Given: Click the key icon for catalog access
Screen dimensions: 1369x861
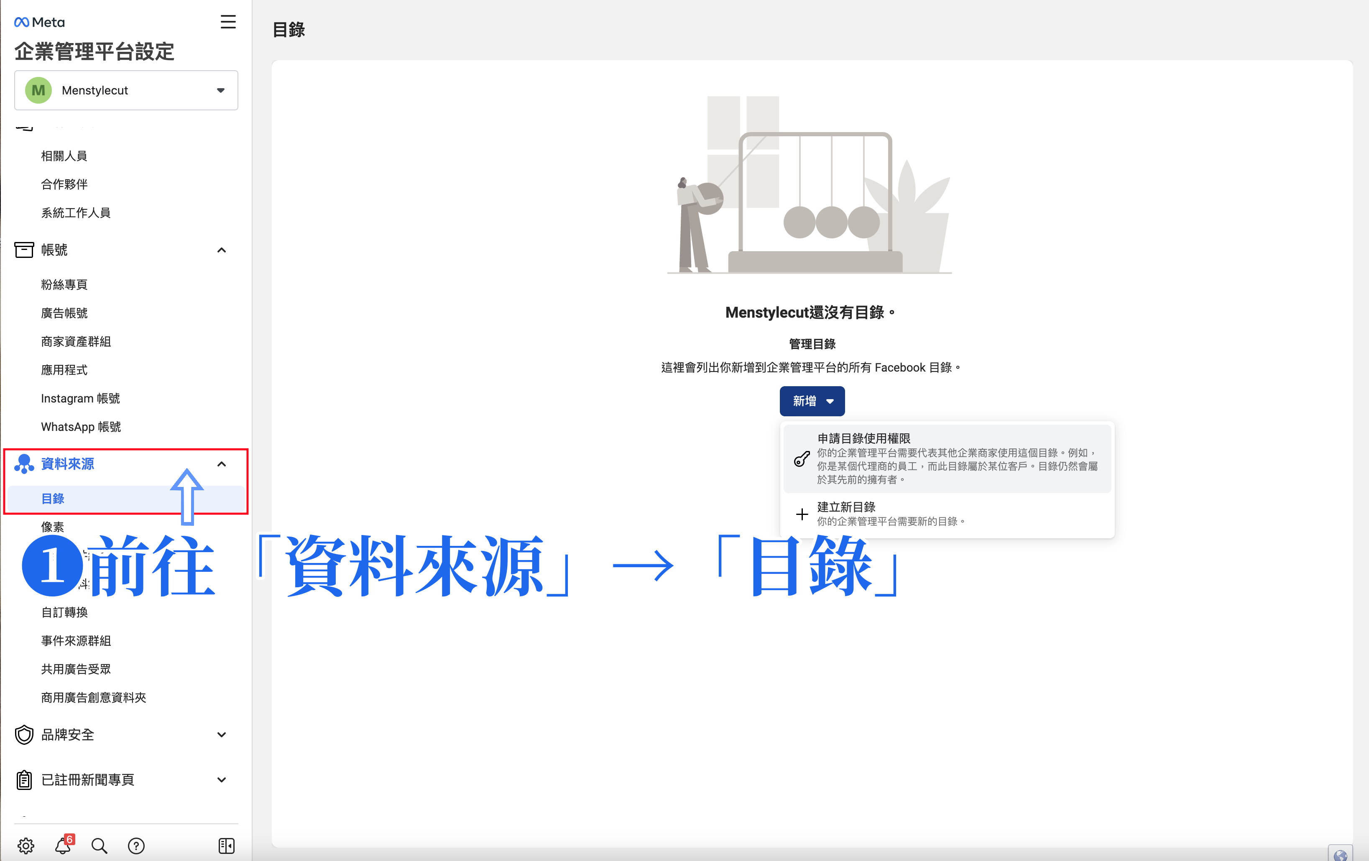Looking at the screenshot, I should (x=802, y=459).
